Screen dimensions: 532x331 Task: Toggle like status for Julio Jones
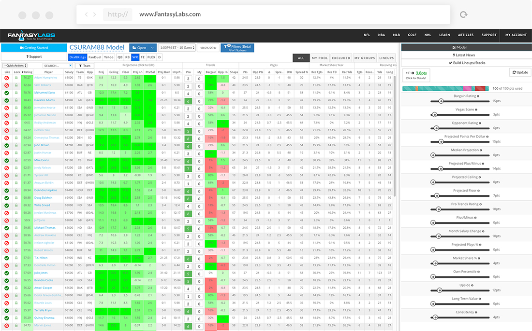coord(6,273)
